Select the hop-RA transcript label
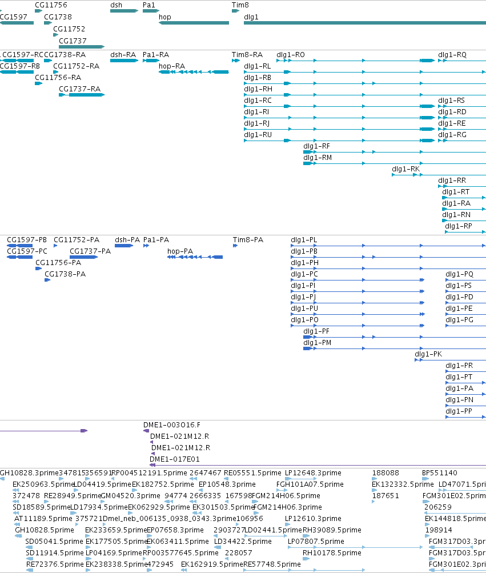486x573 pixels. pos(172,66)
